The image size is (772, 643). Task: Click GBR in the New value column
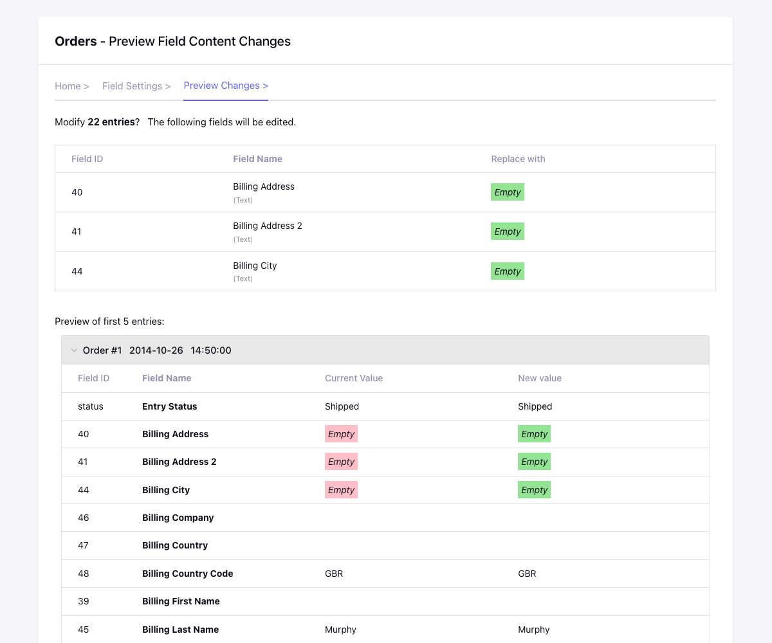pyautogui.click(x=527, y=574)
